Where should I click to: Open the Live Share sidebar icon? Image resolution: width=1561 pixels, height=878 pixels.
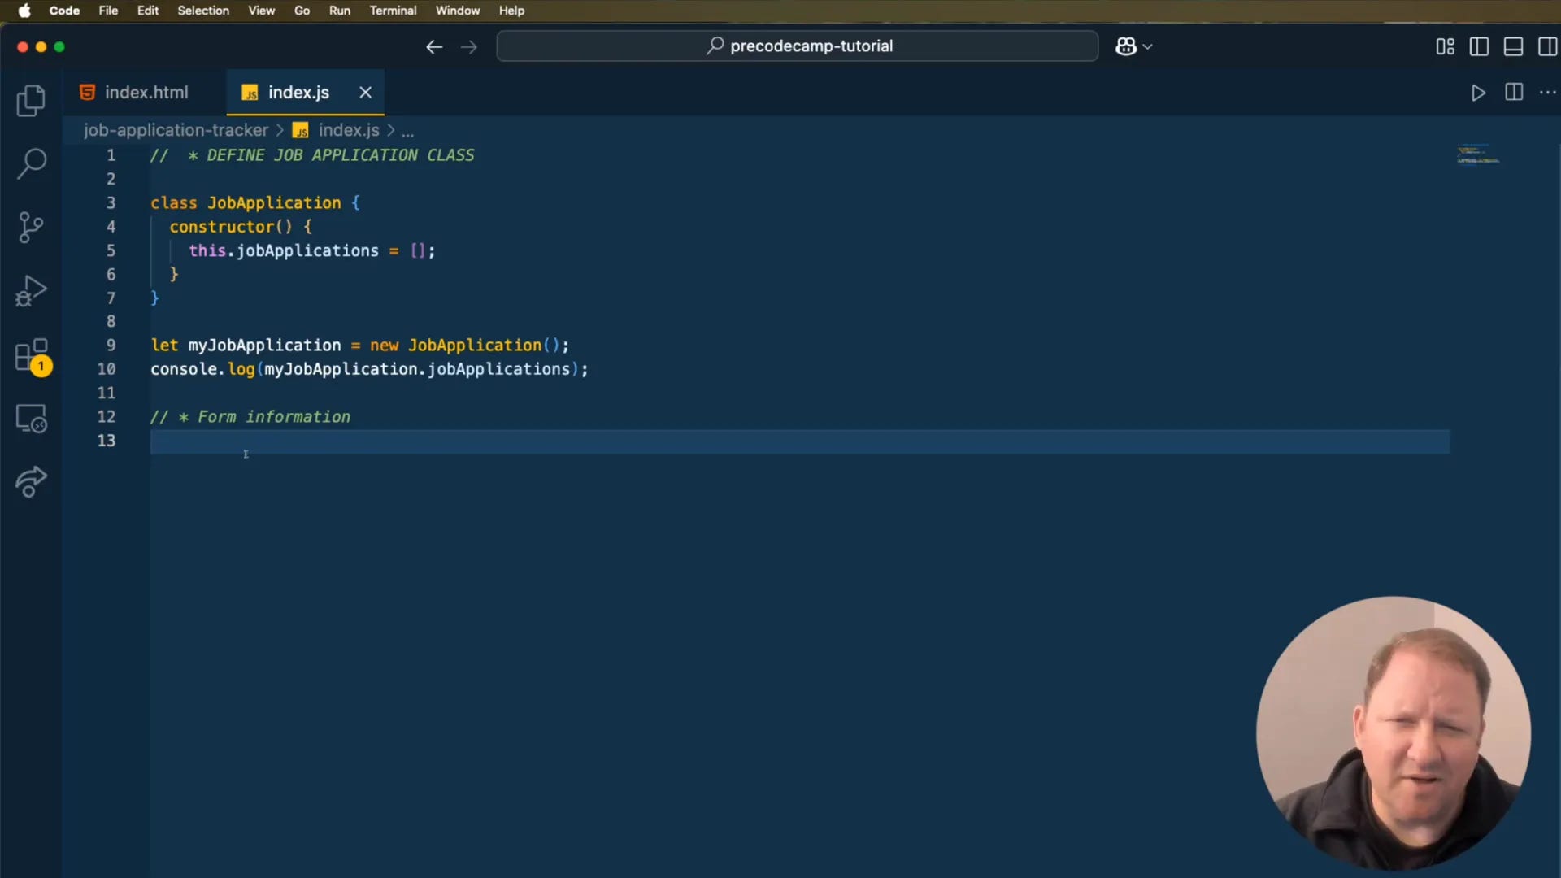pos(31,481)
